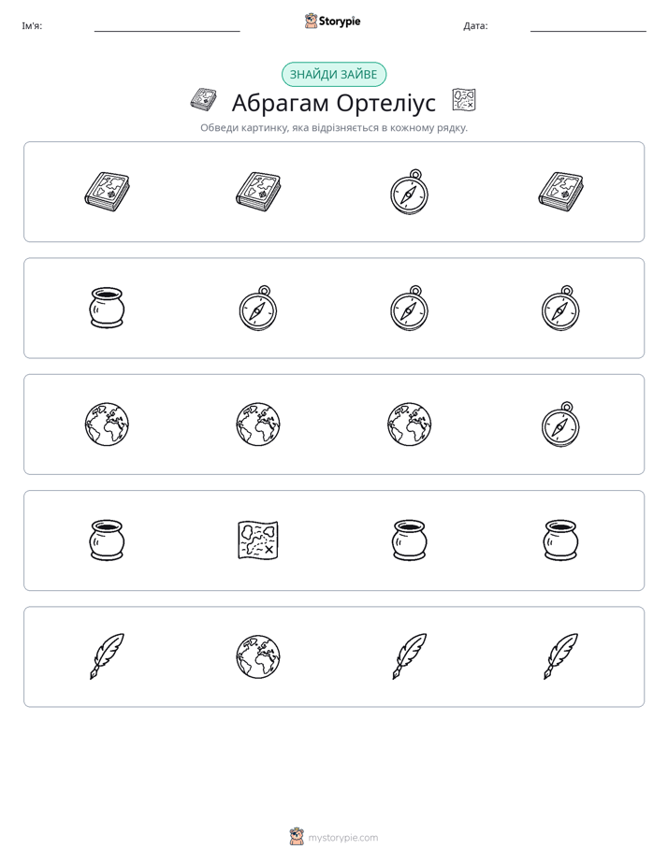Click the first globe in row three
Image resolution: width=668 pixels, height=864 pixels.
tap(107, 425)
